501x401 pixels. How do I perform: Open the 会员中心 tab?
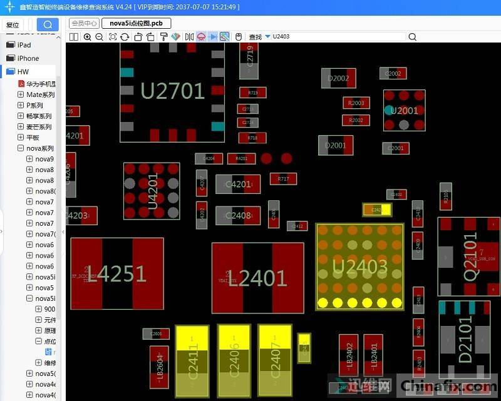point(84,24)
